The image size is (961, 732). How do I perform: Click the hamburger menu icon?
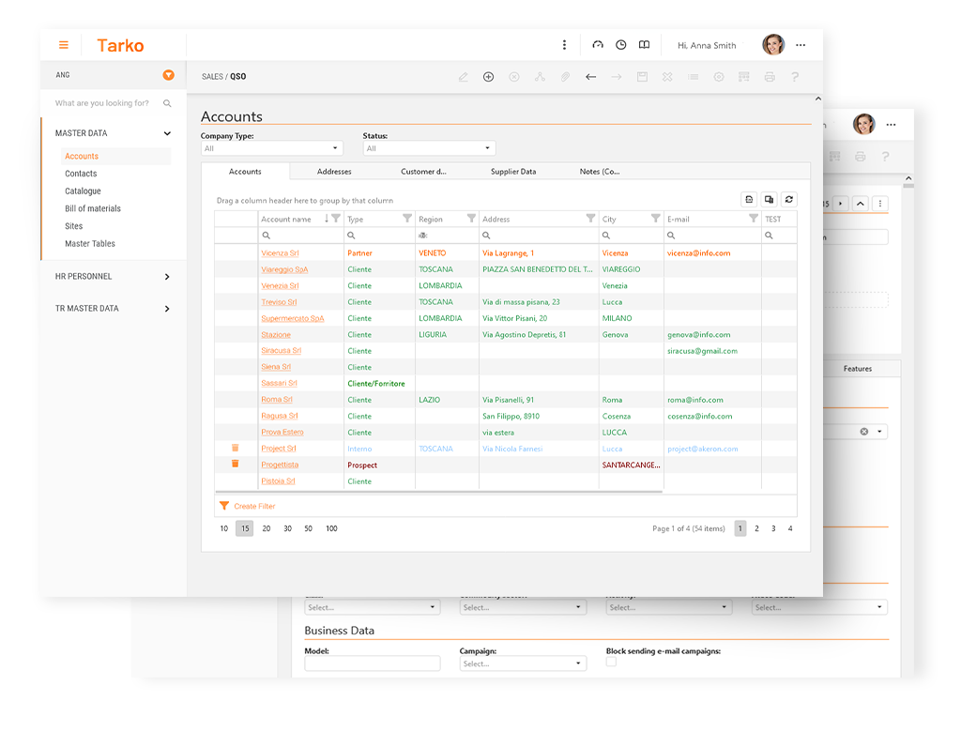(64, 45)
